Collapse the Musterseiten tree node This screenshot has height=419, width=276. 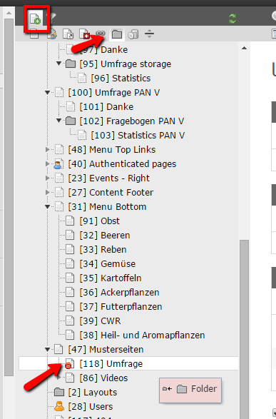click(48, 350)
